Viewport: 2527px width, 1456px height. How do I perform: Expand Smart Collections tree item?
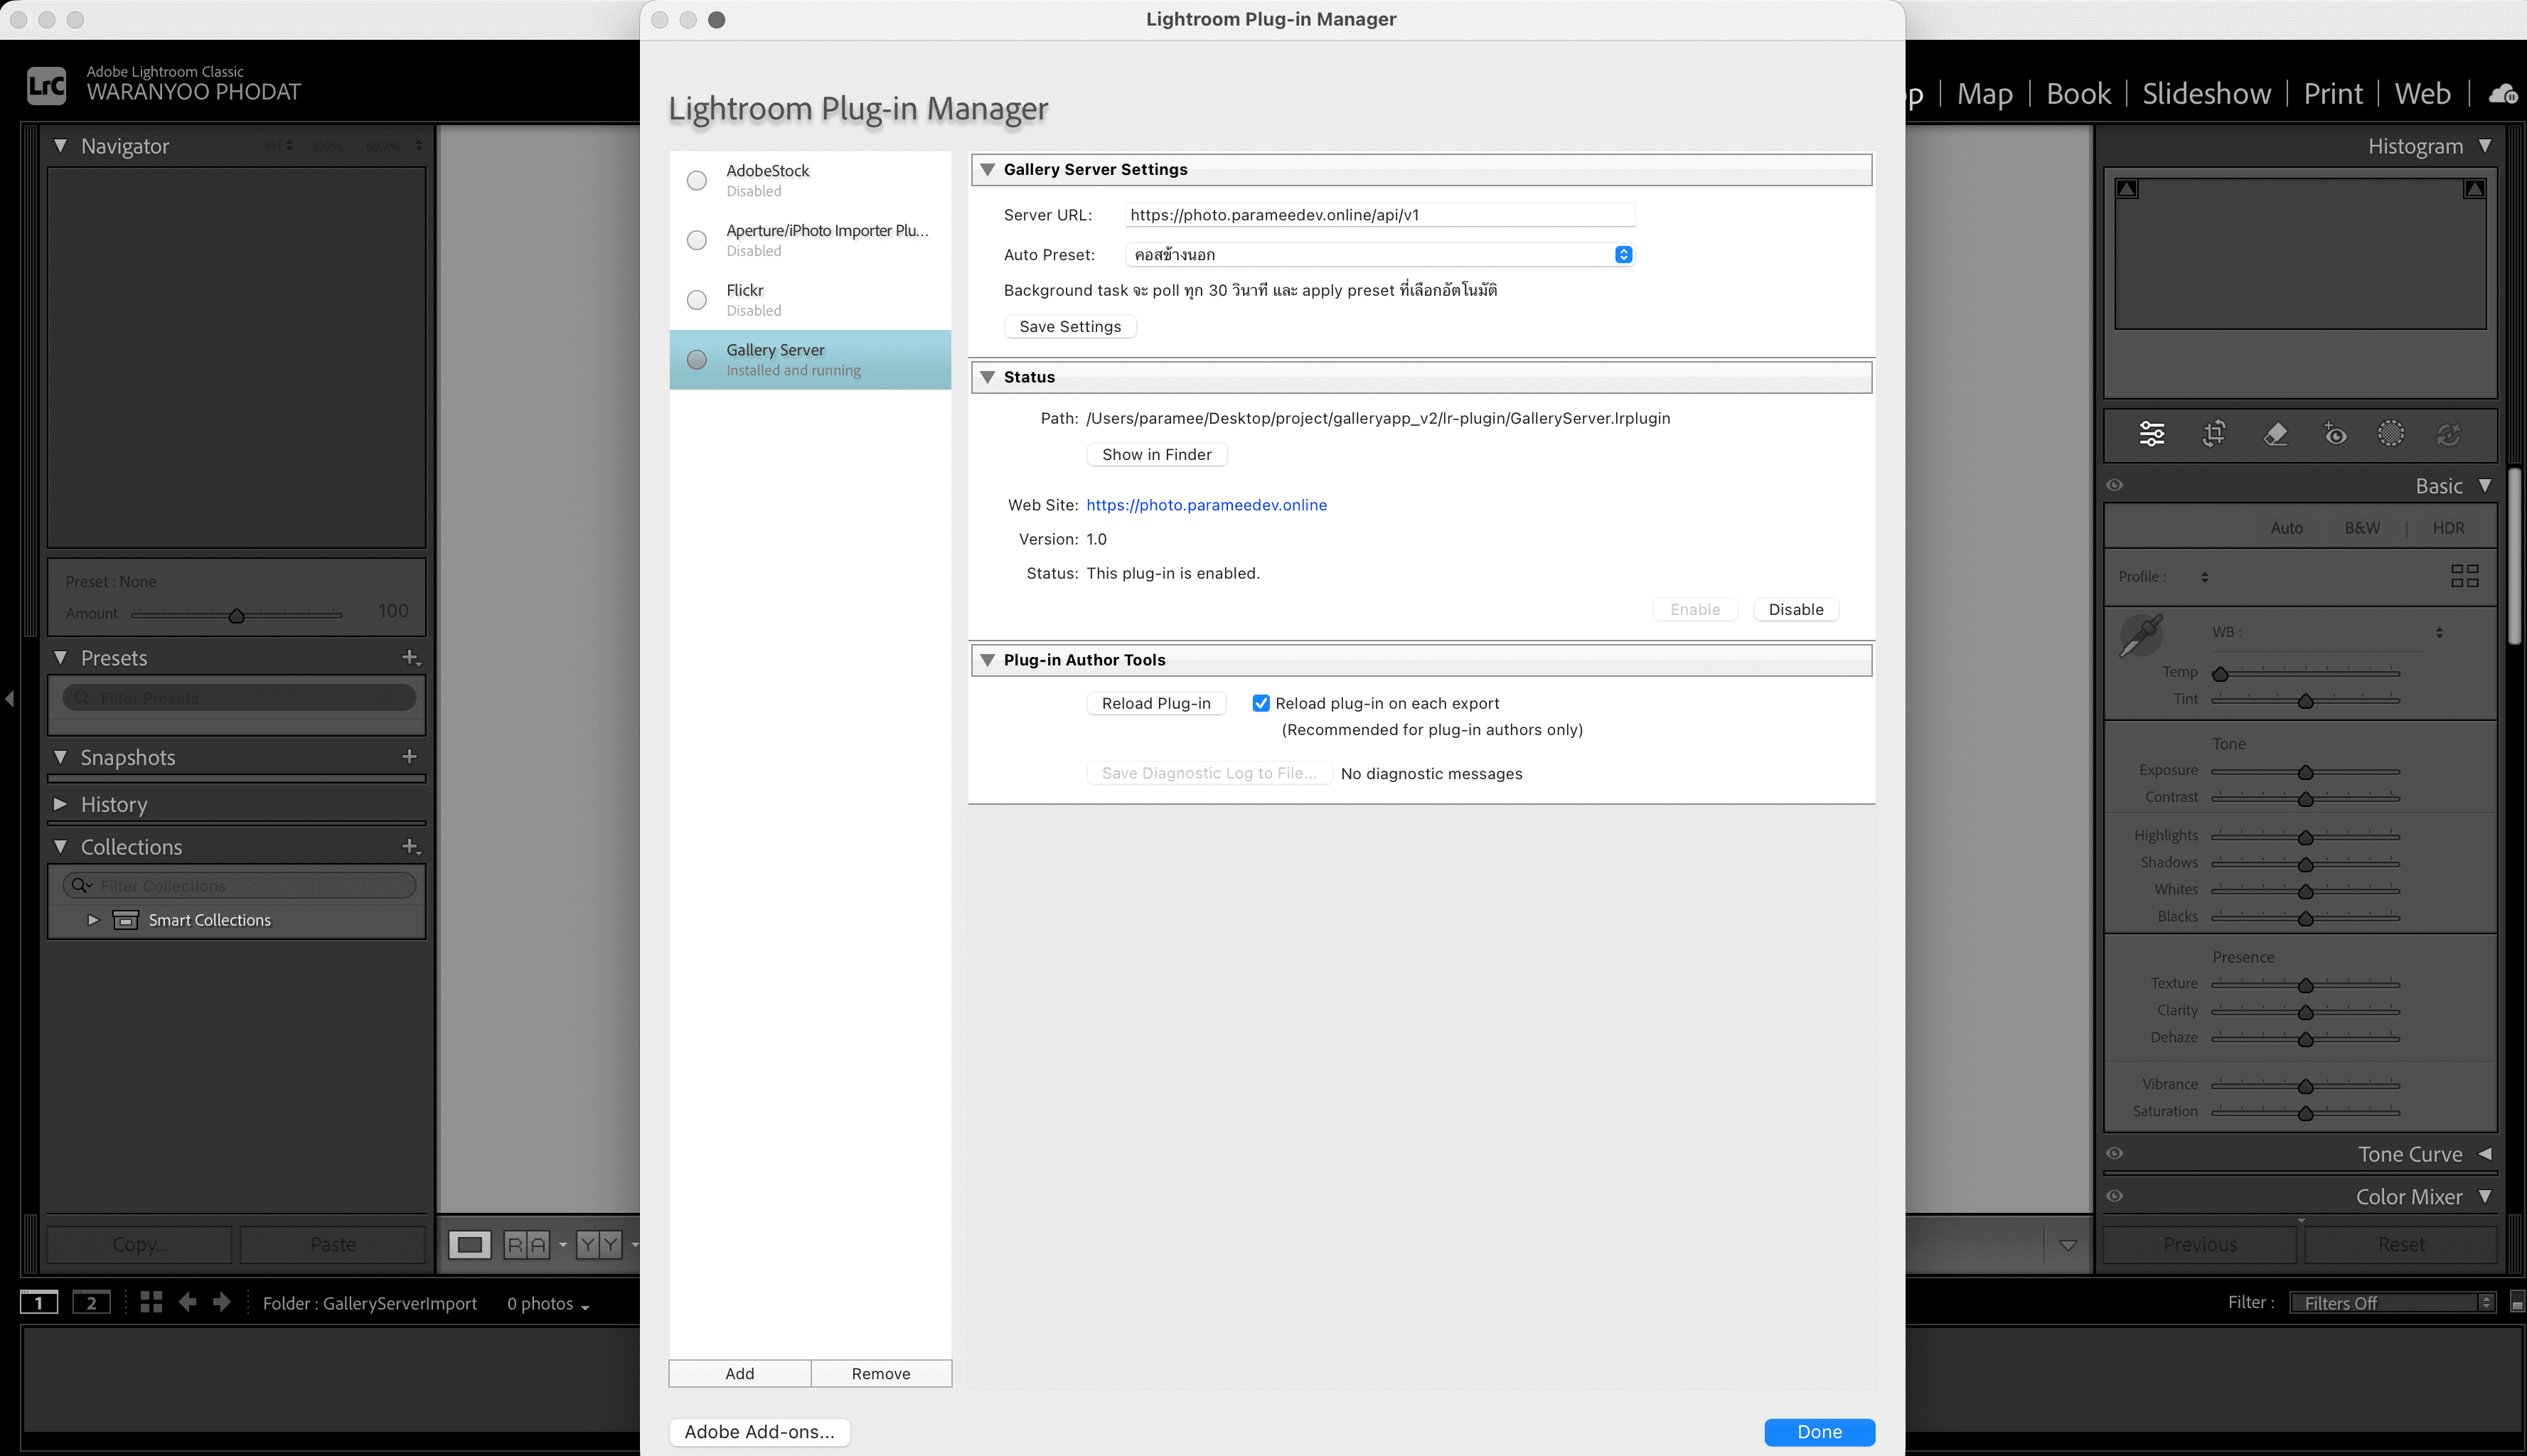click(93, 920)
